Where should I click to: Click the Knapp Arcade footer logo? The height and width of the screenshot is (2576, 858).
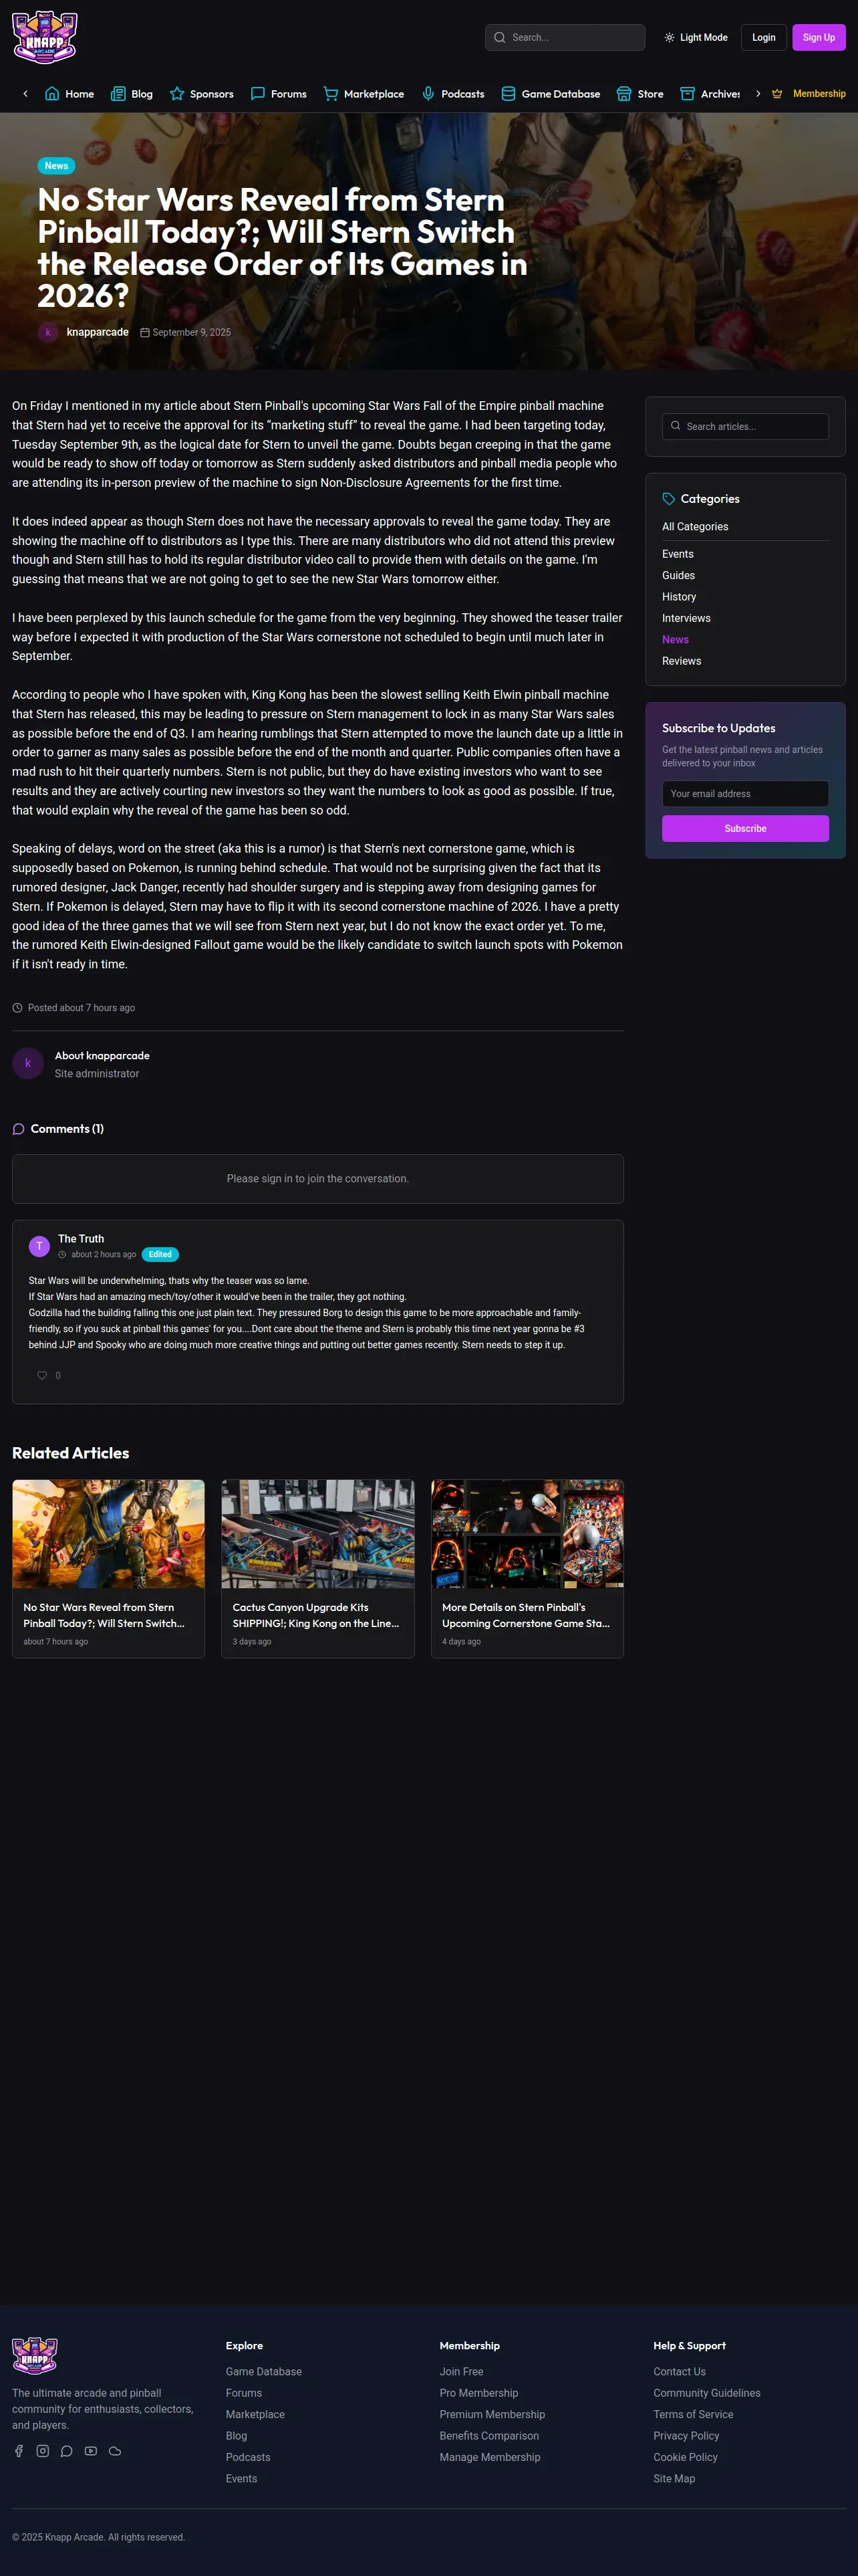pyautogui.click(x=35, y=2355)
